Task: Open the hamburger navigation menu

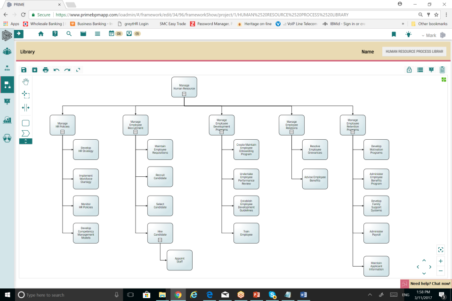Action: coord(97,34)
